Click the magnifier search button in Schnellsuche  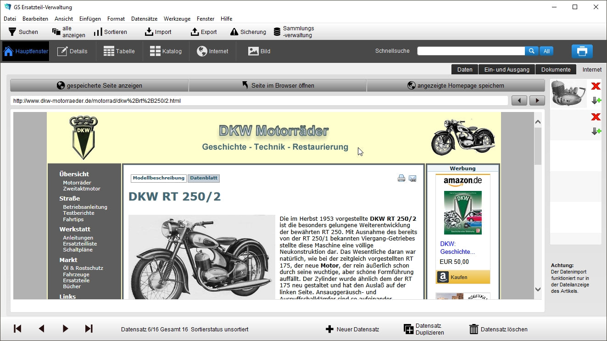tap(531, 51)
